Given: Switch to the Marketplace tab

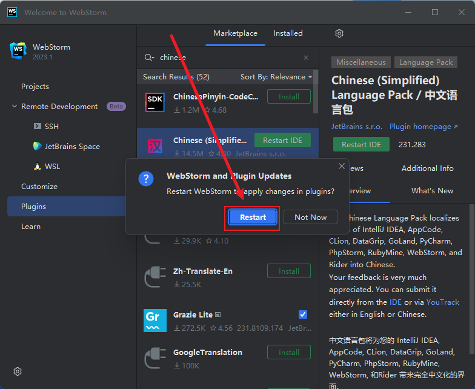Looking at the screenshot, I should pos(235,33).
